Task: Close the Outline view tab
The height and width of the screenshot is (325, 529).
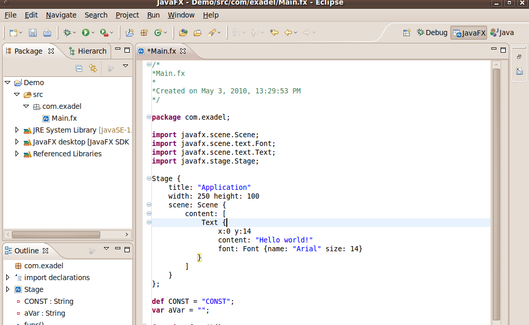Action: (45, 251)
